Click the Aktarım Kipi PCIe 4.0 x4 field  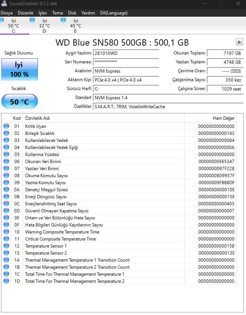[126, 80]
